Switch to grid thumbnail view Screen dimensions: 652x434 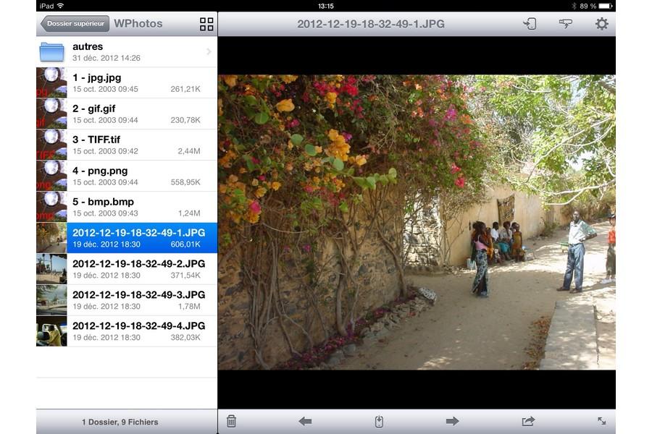coord(206,24)
